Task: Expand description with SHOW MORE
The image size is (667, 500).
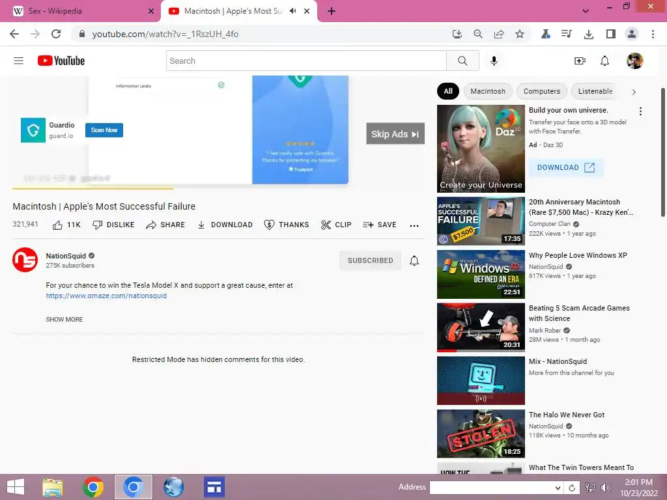Action: pos(64,319)
